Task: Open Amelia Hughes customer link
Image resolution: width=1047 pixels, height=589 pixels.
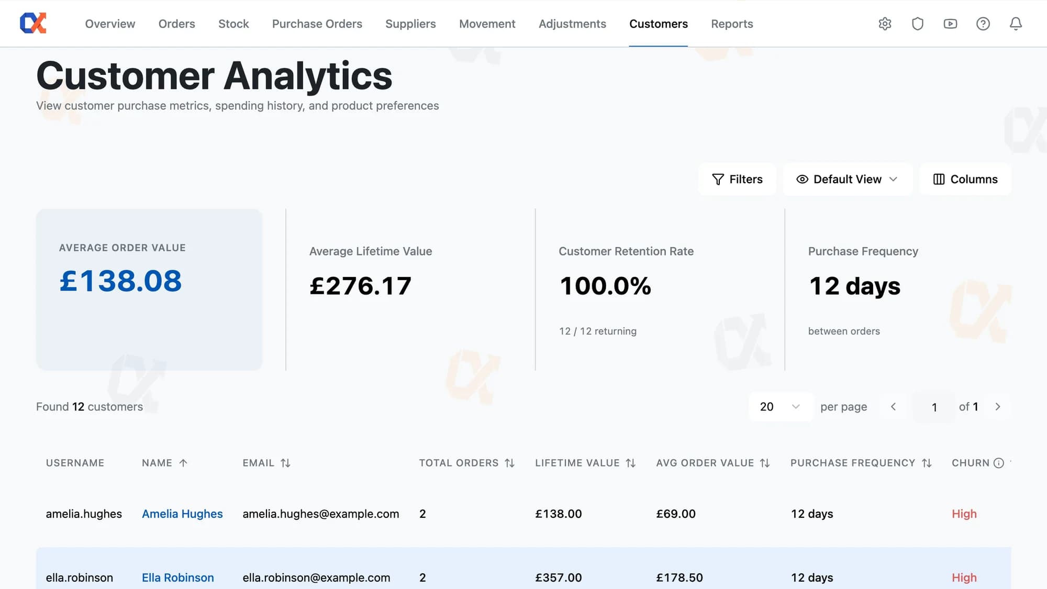Action: (x=182, y=514)
